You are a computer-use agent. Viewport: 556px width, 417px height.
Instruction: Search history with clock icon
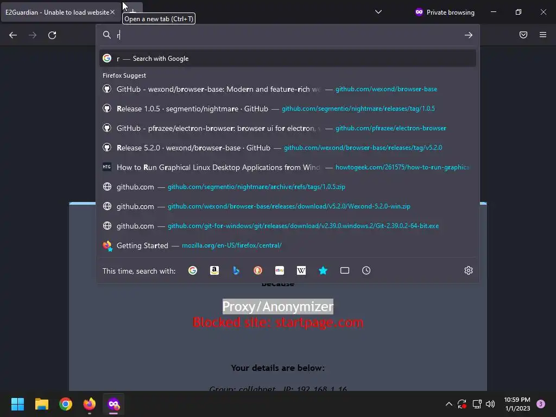point(367,270)
